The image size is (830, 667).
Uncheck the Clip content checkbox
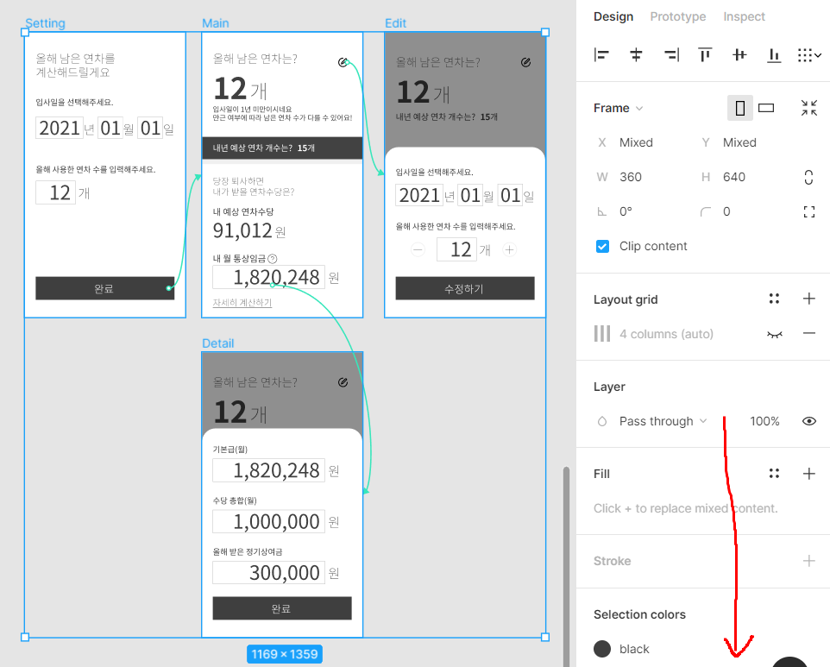(x=602, y=246)
